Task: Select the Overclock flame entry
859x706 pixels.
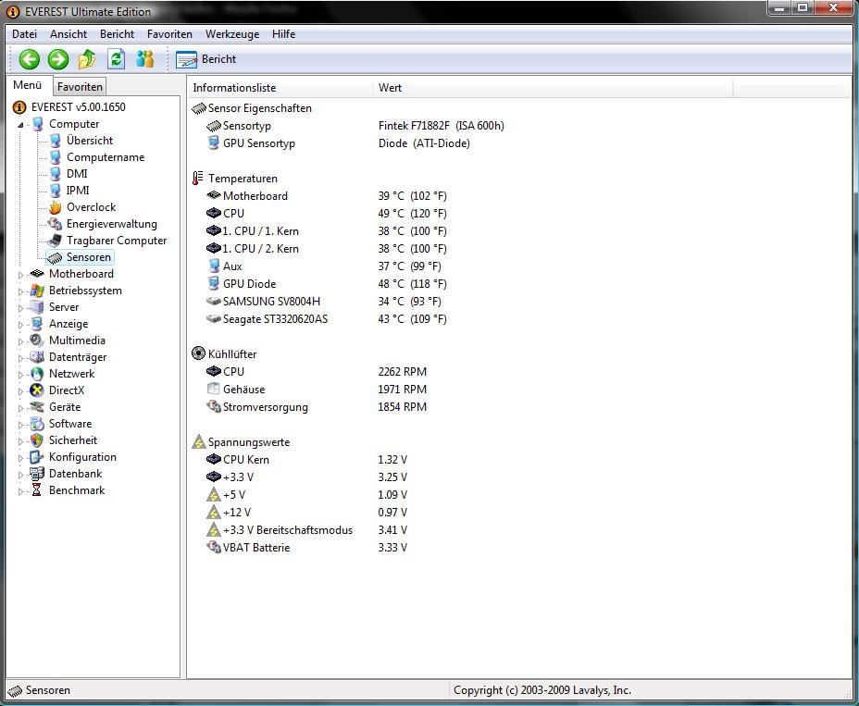Action: pos(91,207)
